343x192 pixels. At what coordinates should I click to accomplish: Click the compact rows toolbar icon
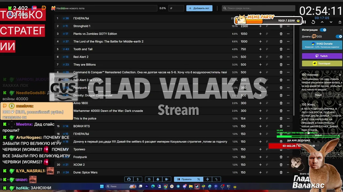[208, 179]
